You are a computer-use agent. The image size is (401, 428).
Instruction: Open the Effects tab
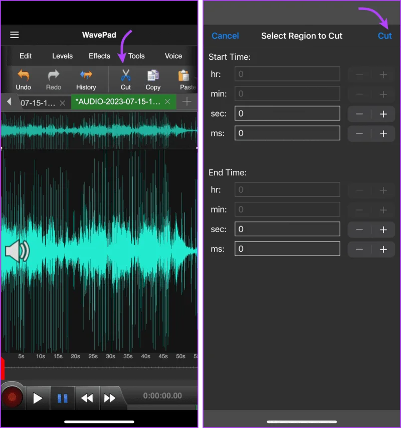tap(99, 56)
